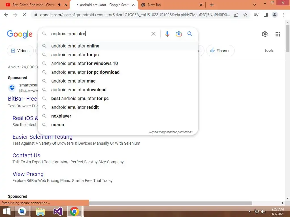Click the horizontal scrollbar right arrow
This screenshot has height=217, width=290.
[x=283, y=203]
